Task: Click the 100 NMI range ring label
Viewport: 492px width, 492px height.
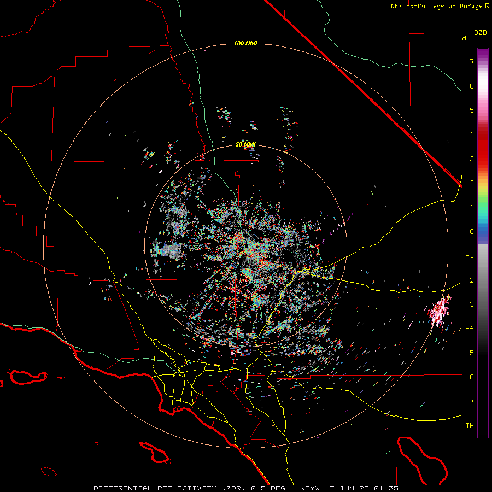Action: [245, 43]
